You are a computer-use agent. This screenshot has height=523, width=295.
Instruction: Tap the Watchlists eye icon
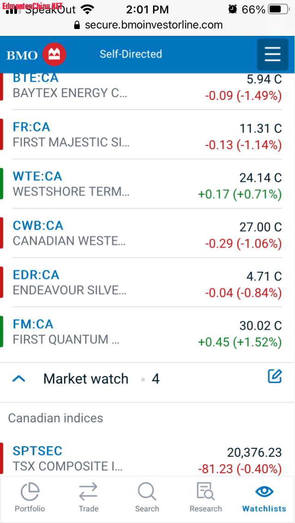(x=264, y=491)
